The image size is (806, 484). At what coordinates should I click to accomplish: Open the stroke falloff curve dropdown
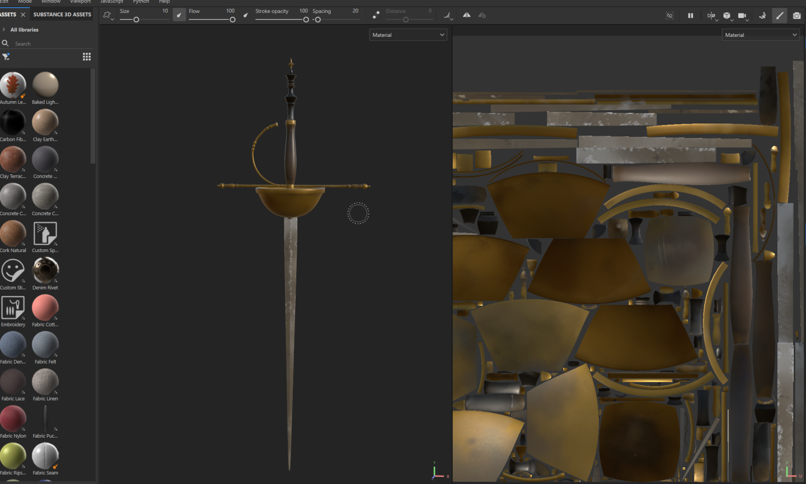click(448, 15)
